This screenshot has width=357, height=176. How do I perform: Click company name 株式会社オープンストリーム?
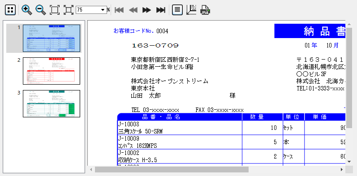pos(170,82)
